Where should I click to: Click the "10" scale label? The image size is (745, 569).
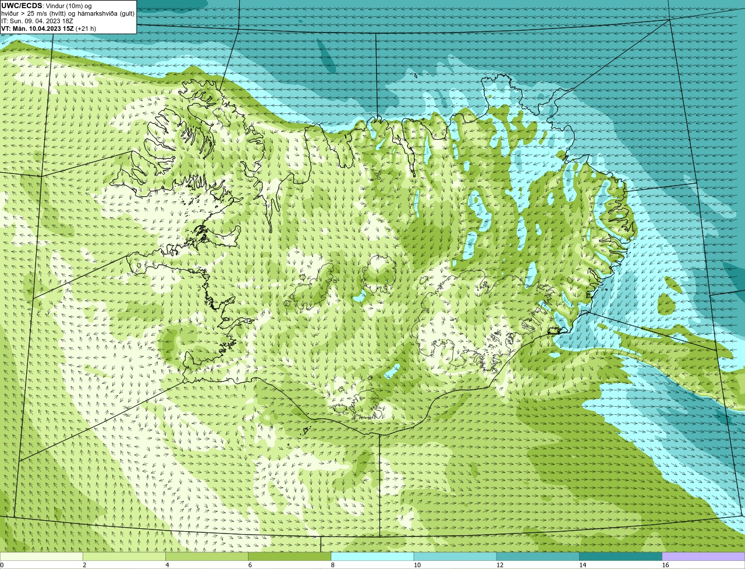[417, 565]
